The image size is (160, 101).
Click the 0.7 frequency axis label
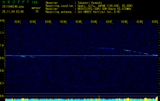click(2, 83)
